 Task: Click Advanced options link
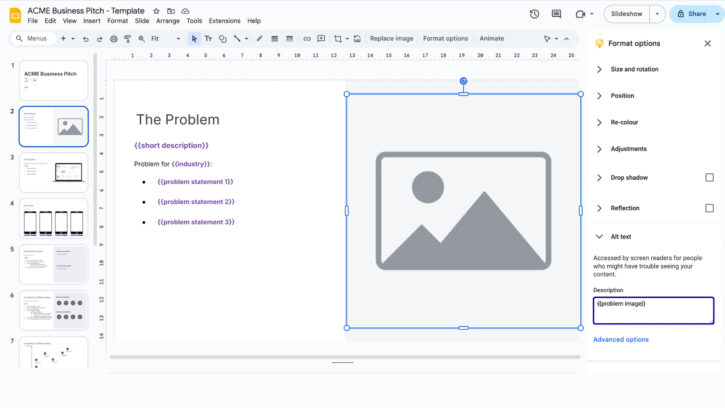tap(621, 339)
